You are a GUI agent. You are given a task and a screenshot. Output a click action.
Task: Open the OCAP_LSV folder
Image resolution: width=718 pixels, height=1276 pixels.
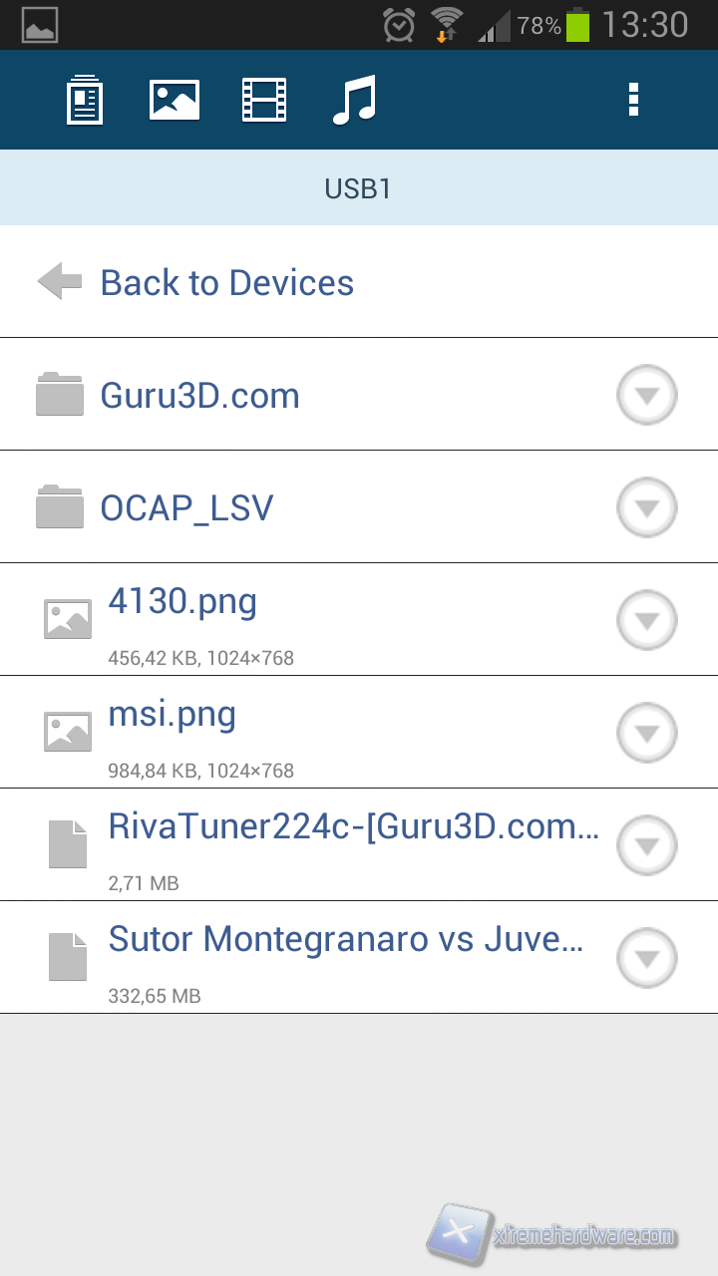click(x=186, y=508)
